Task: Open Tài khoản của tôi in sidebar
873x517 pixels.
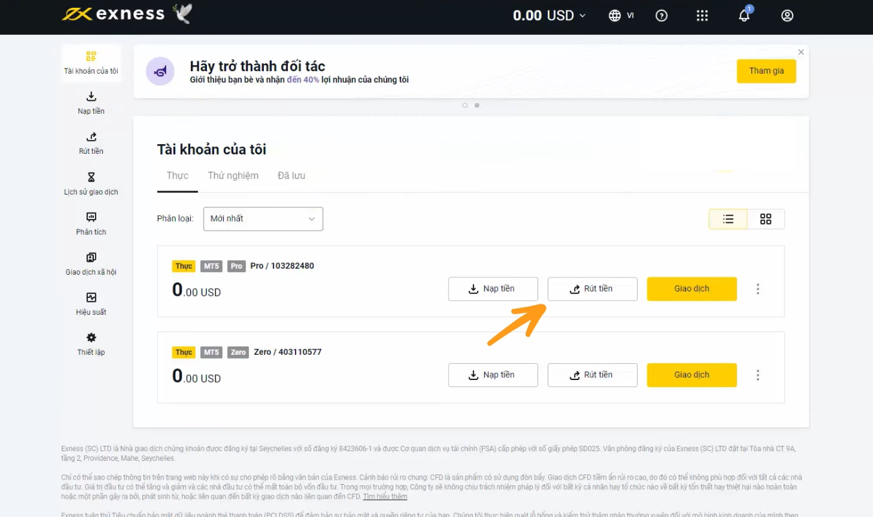Action: click(91, 63)
